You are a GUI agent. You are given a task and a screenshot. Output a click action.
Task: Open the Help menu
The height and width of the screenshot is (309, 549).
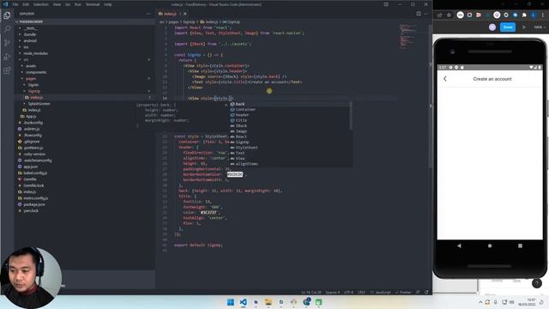point(108,4)
